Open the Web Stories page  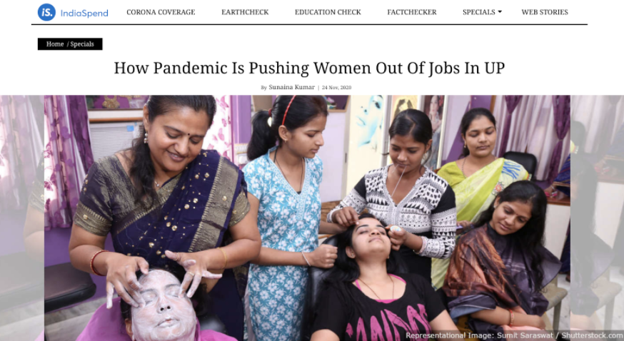click(x=545, y=12)
